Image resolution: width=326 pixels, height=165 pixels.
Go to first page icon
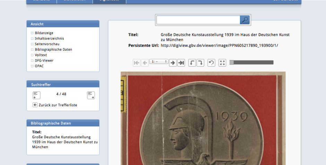click(137, 63)
